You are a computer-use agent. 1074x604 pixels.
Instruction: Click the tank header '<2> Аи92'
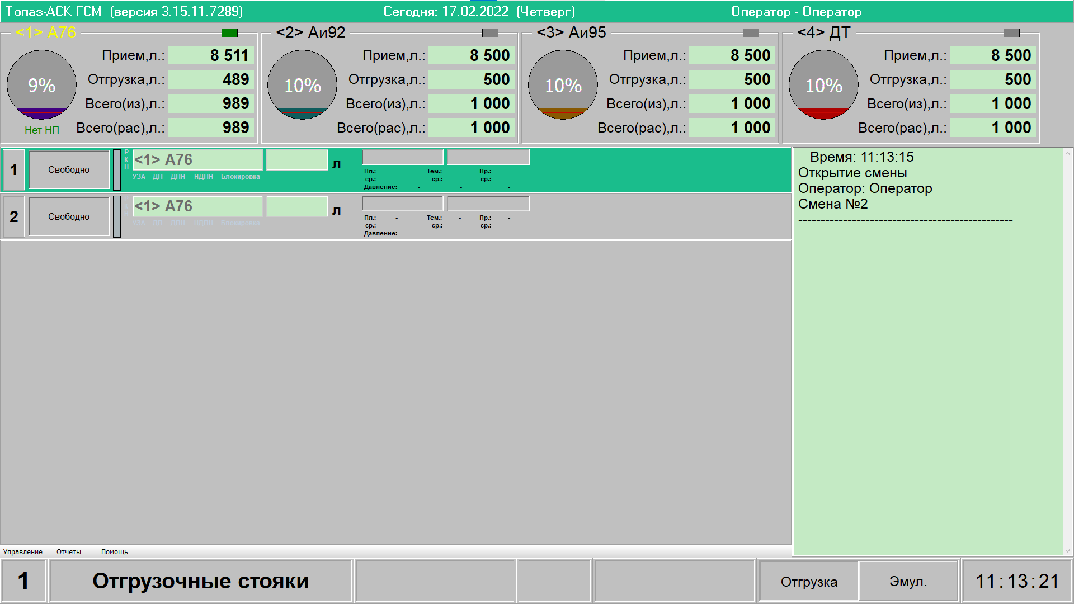310,32
